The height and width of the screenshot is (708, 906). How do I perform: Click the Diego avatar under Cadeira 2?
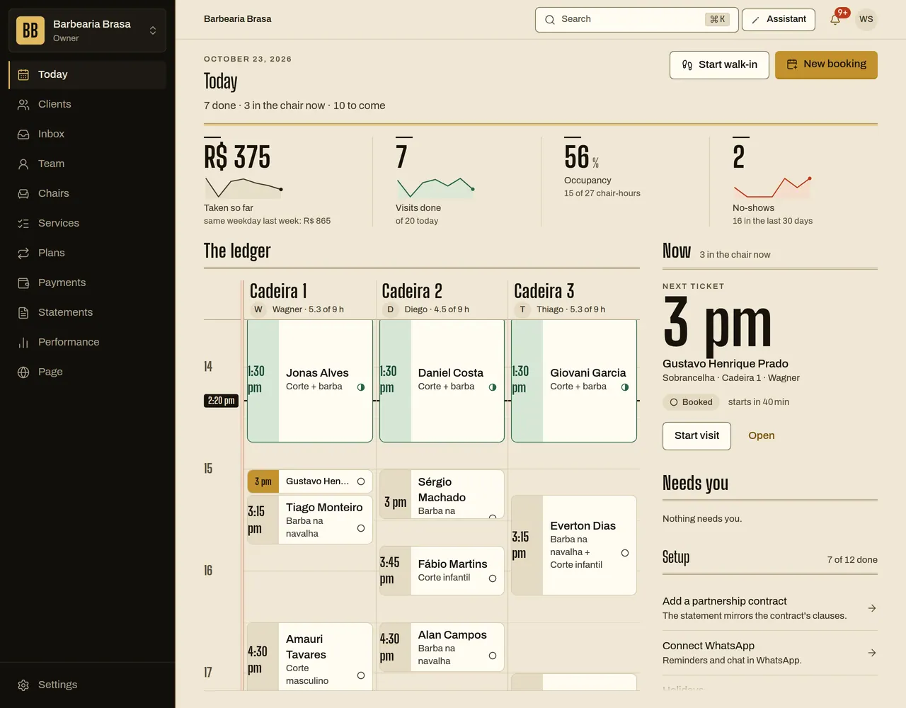[390, 309]
